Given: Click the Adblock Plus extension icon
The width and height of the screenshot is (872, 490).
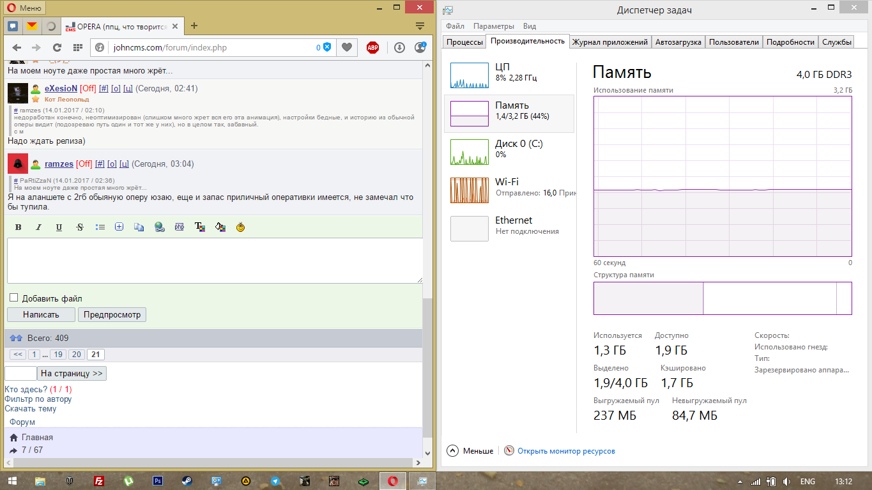Looking at the screenshot, I should click(372, 47).
